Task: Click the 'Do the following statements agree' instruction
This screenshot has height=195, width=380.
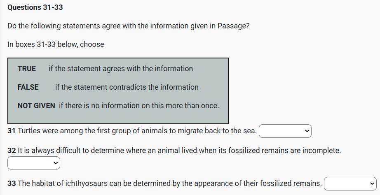Action: click(x=128, y=26)
